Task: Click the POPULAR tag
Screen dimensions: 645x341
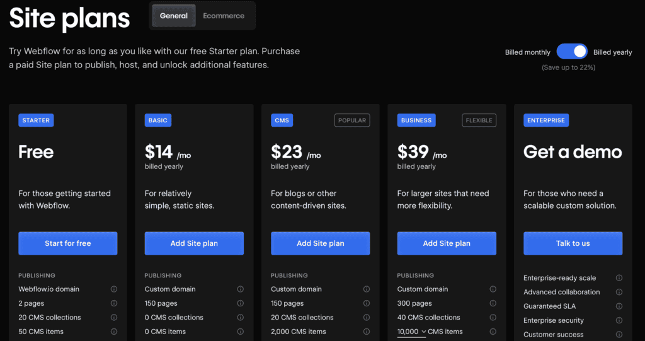Action: pos(352,120)
